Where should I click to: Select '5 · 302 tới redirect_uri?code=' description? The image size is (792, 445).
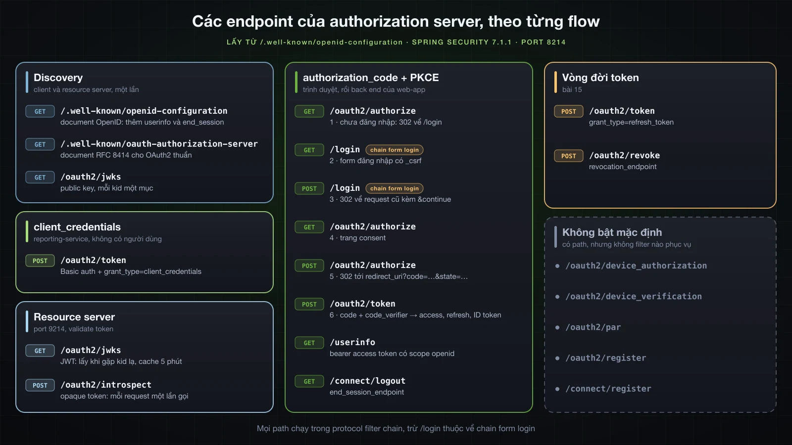point(398,276)
